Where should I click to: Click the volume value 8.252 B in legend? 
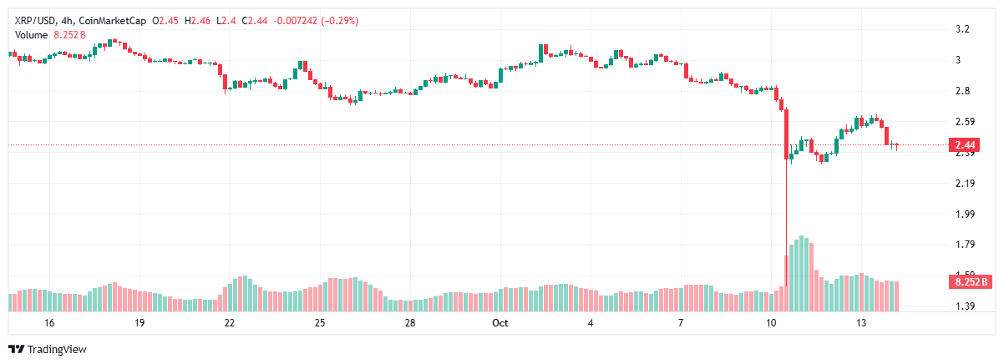tap(68, 34)
